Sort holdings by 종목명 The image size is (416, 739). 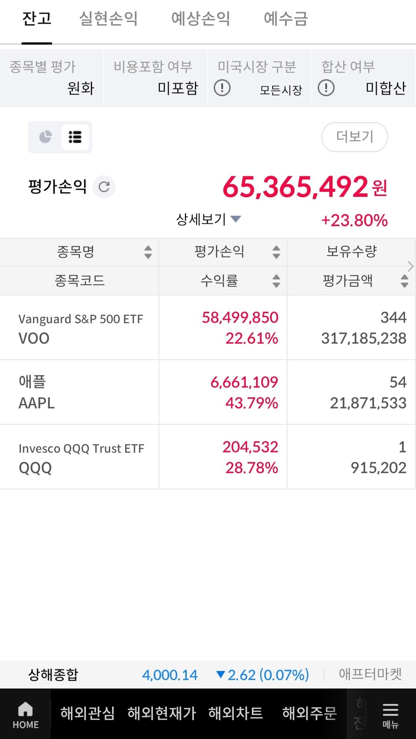[x=148, y=252]
